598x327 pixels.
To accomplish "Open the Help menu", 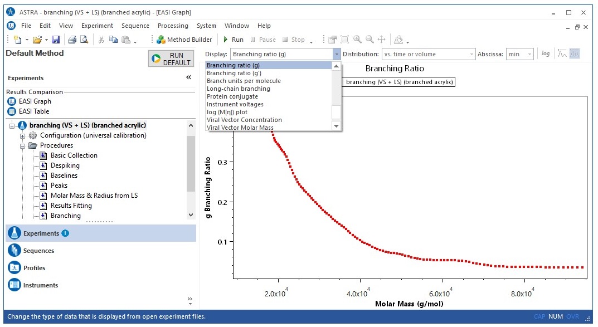I will tap(264, 26).
